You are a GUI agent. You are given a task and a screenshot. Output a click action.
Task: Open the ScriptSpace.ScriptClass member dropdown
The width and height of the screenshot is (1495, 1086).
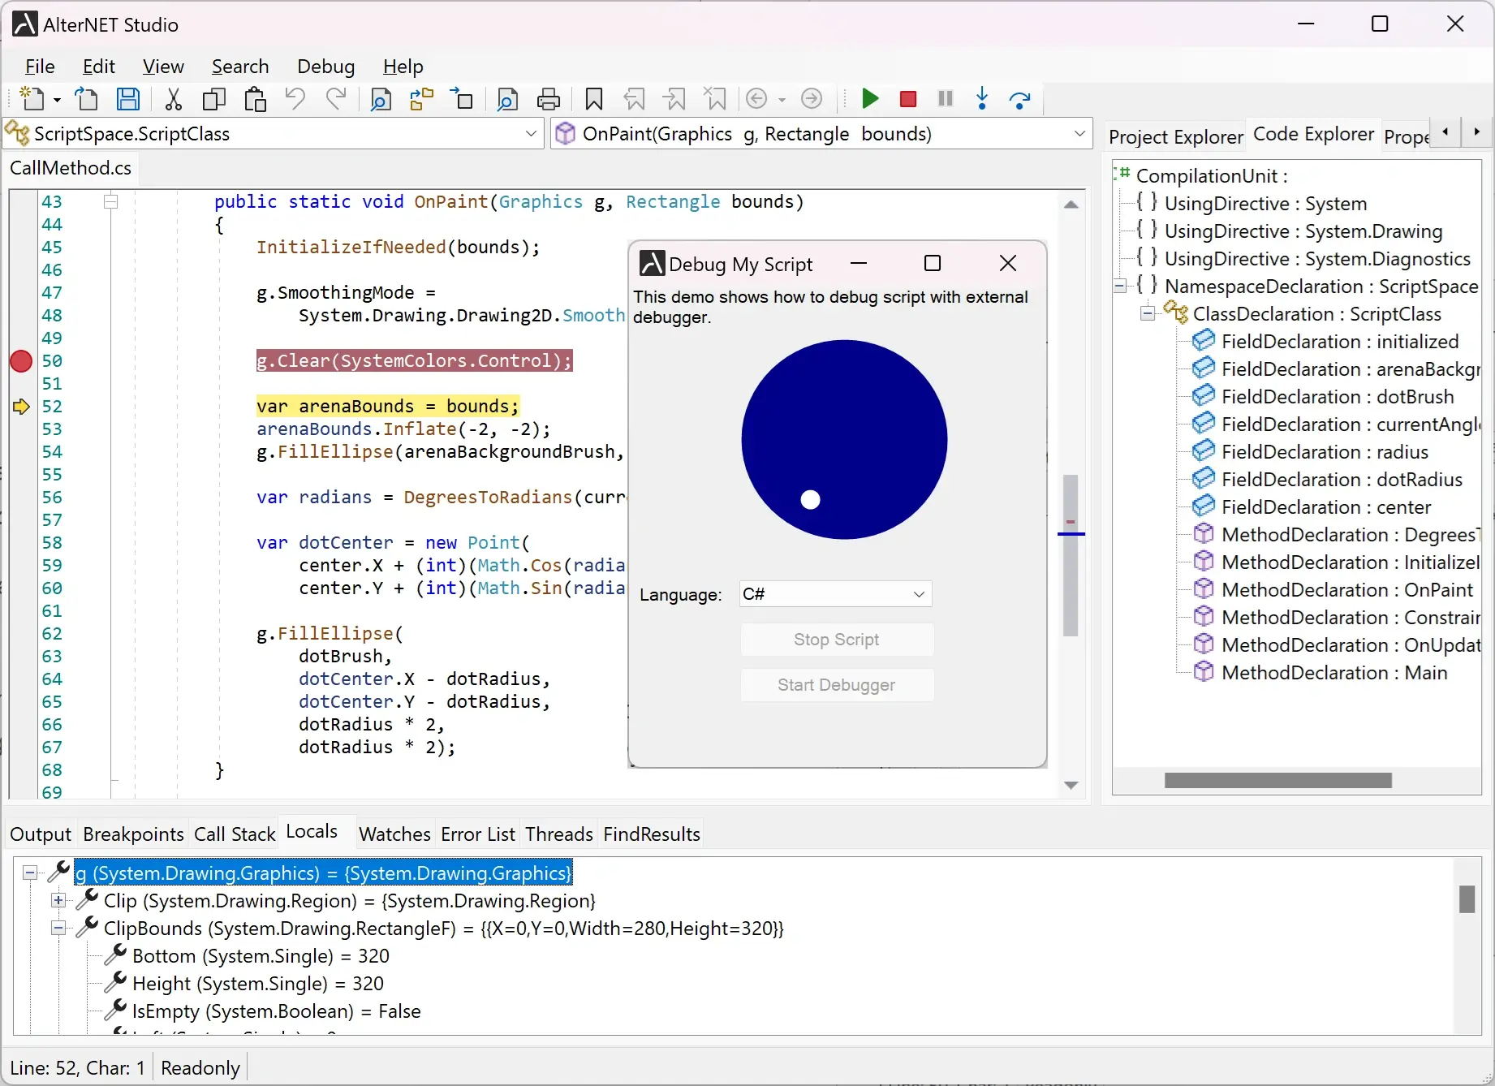pos(531,133)
